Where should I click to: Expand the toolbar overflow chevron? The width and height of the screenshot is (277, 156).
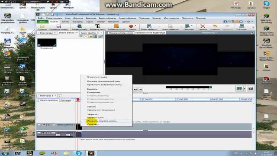(253, 27)
